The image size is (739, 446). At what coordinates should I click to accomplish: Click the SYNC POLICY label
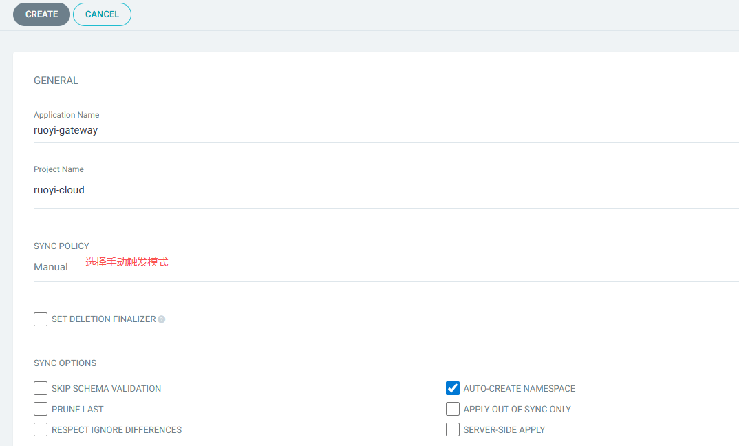click(x=61, y=246)
